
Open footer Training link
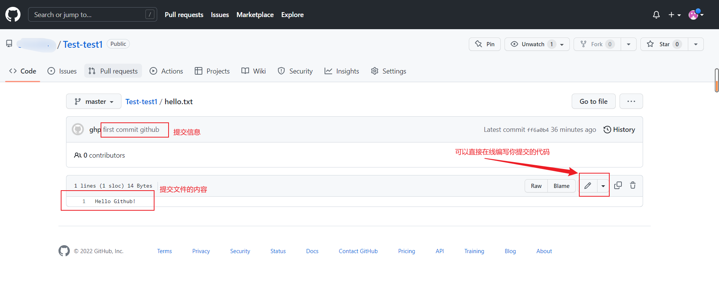tap(474, 251)
